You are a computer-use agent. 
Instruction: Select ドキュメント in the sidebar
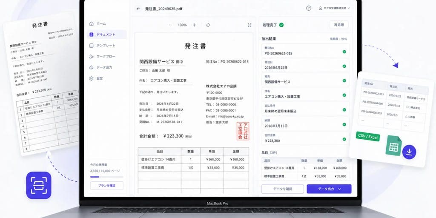[107, 34]
